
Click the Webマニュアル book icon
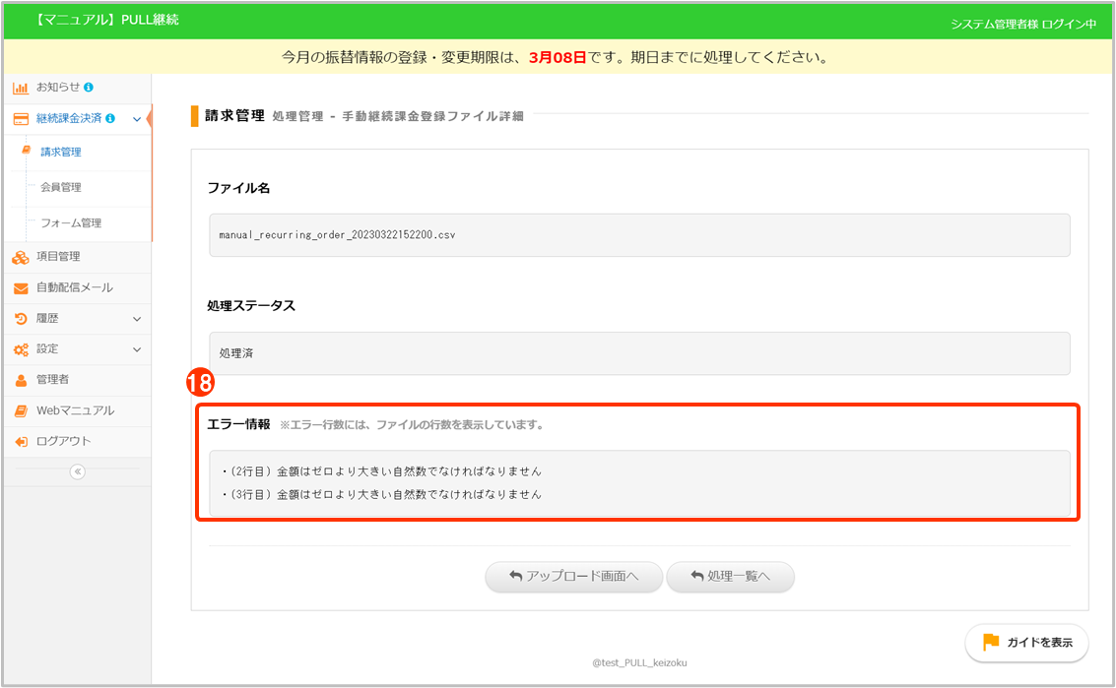tap(20, 410)
